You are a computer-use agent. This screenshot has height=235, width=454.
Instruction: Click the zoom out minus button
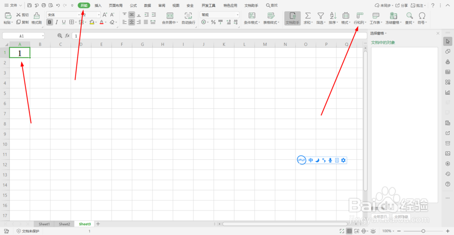399,231
